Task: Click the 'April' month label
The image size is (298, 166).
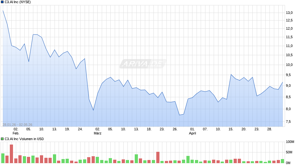Action: click(x=192, y=133)
